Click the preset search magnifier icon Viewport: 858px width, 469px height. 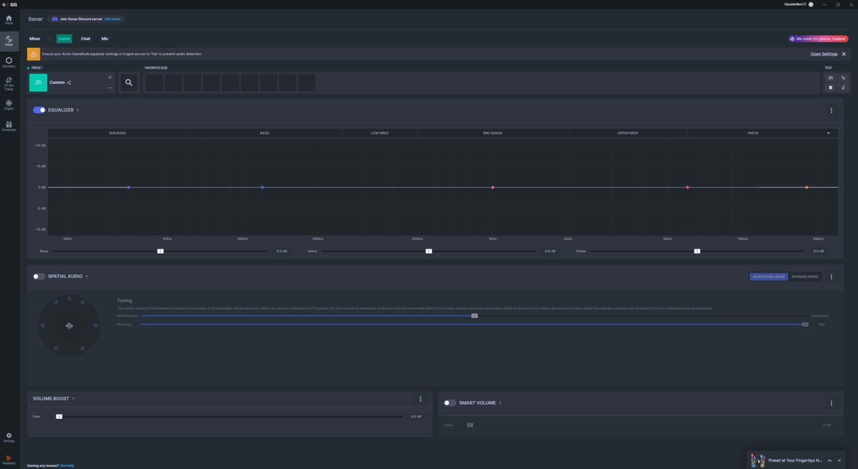pyautogui.click(x=129, y=83)
